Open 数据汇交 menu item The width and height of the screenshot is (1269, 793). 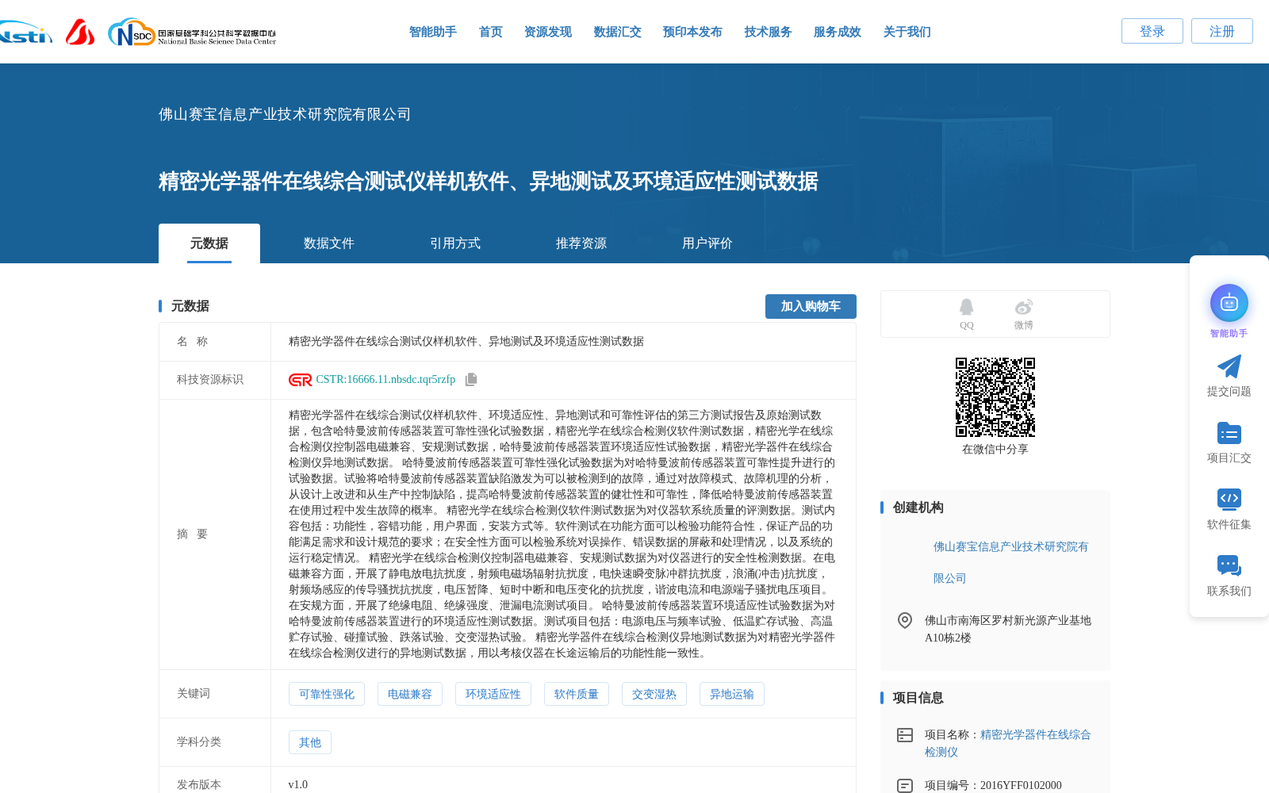[x=618, y=32]
